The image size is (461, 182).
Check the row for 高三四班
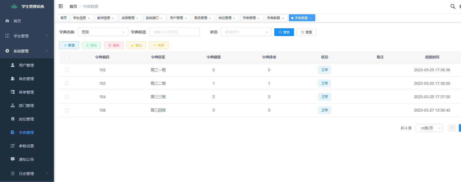point(67,110)
